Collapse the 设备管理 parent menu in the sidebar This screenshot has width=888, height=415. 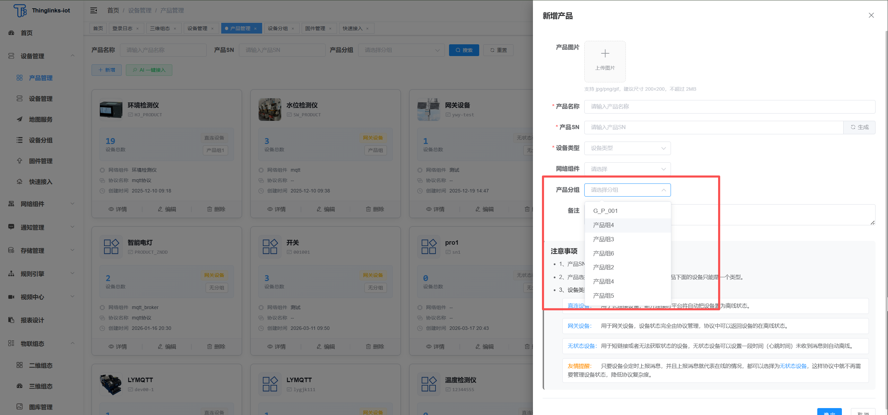pos(72,56)
